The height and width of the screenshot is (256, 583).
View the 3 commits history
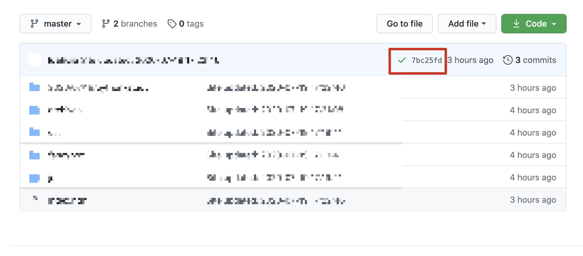click(535, 60)
